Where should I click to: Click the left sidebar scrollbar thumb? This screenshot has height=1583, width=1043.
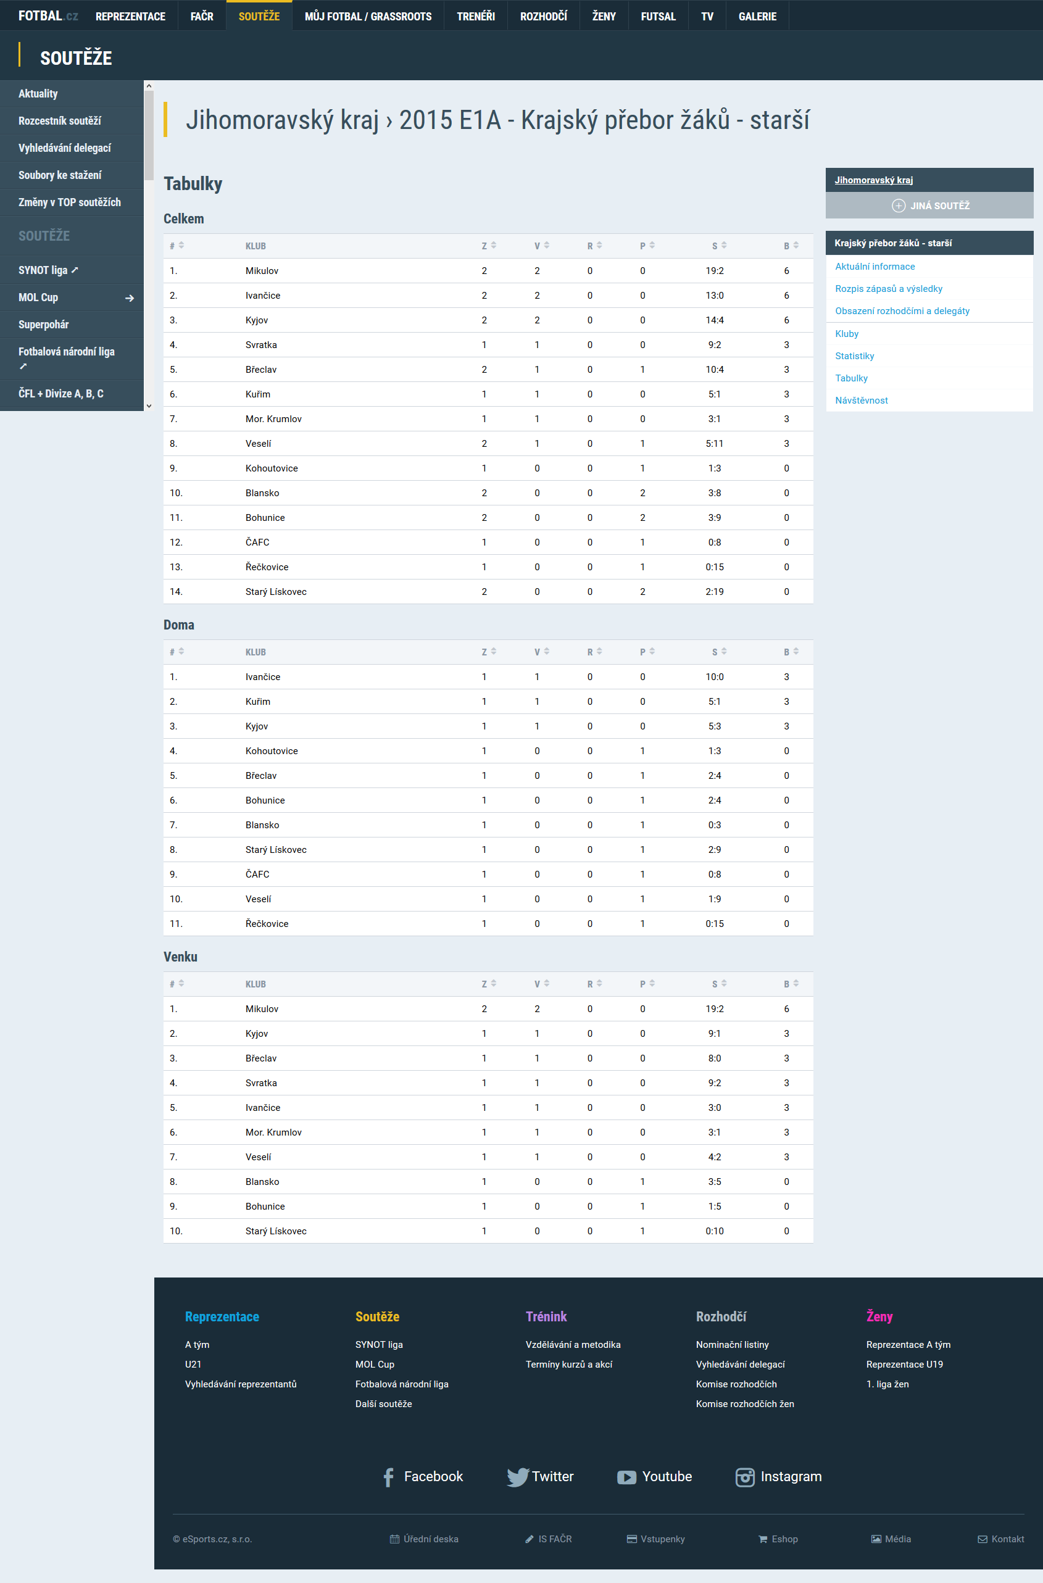(x=149, y=133)
